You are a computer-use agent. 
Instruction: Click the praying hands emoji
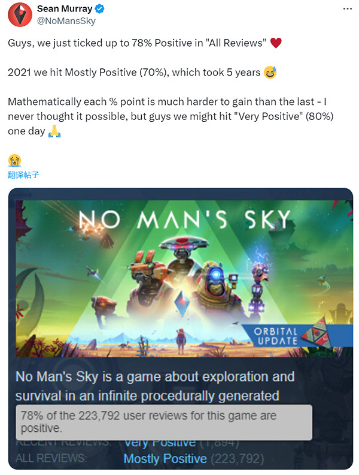click(x=54, y=131)
